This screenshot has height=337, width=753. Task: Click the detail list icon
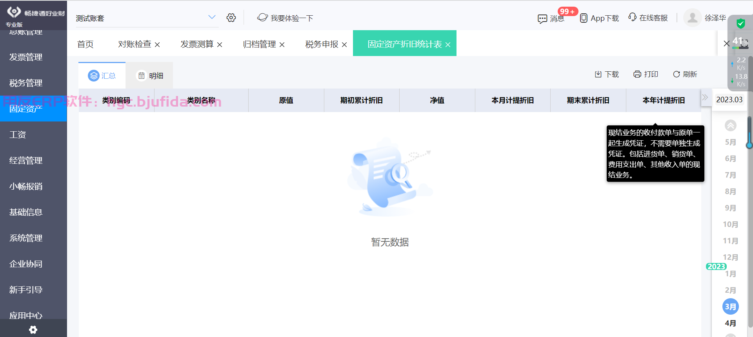(x=142, y=76)
